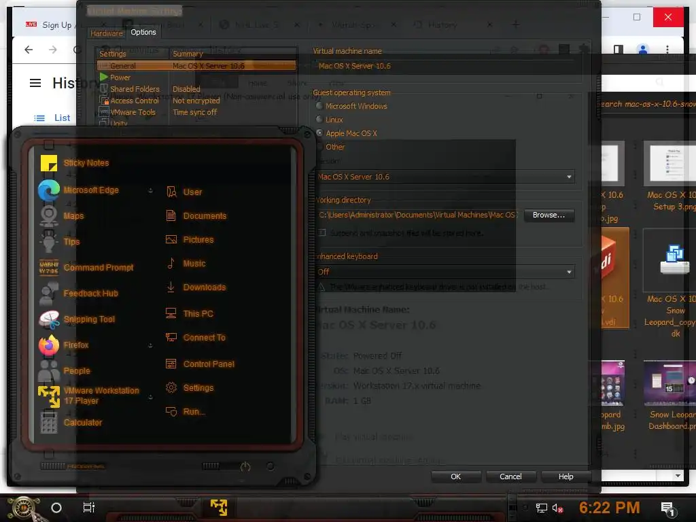Click the 6:22 PM taskbar clock
Image resolution: width=696 pixels, height=522 pixels.
click(x=610, y=508)
